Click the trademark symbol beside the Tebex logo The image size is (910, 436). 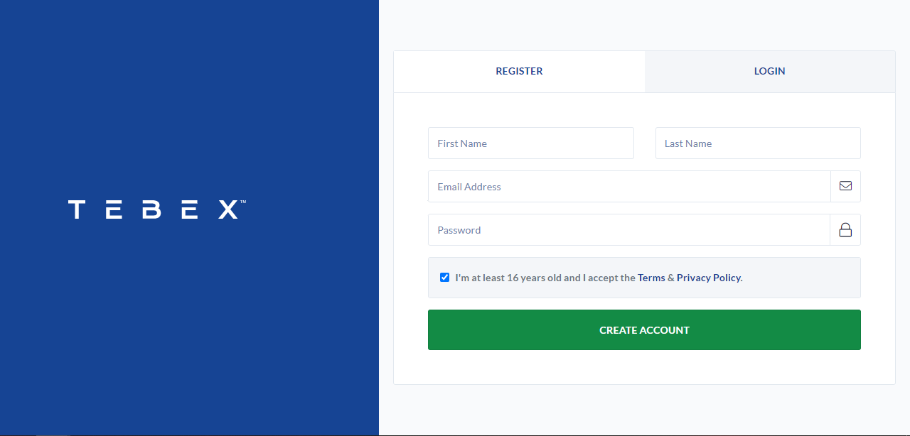tap(243, 202)
